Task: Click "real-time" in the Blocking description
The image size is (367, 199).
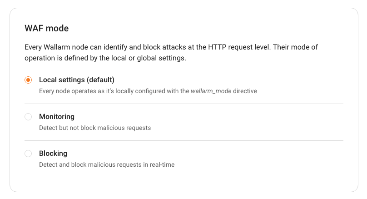Action: pyautogui.click(x=161, y=164)
